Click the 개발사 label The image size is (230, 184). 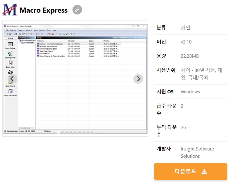click(x=164, y=149)
